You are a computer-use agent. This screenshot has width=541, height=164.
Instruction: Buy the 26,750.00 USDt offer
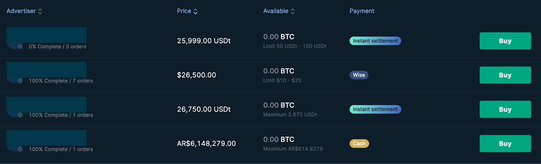pyautogui.click(x=505, y=109)
